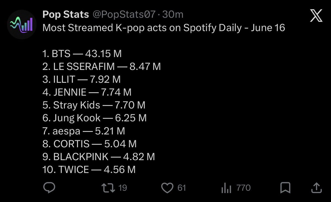Like the tweet with heart icon
331x202 pixels.
(x=167, y=188)
